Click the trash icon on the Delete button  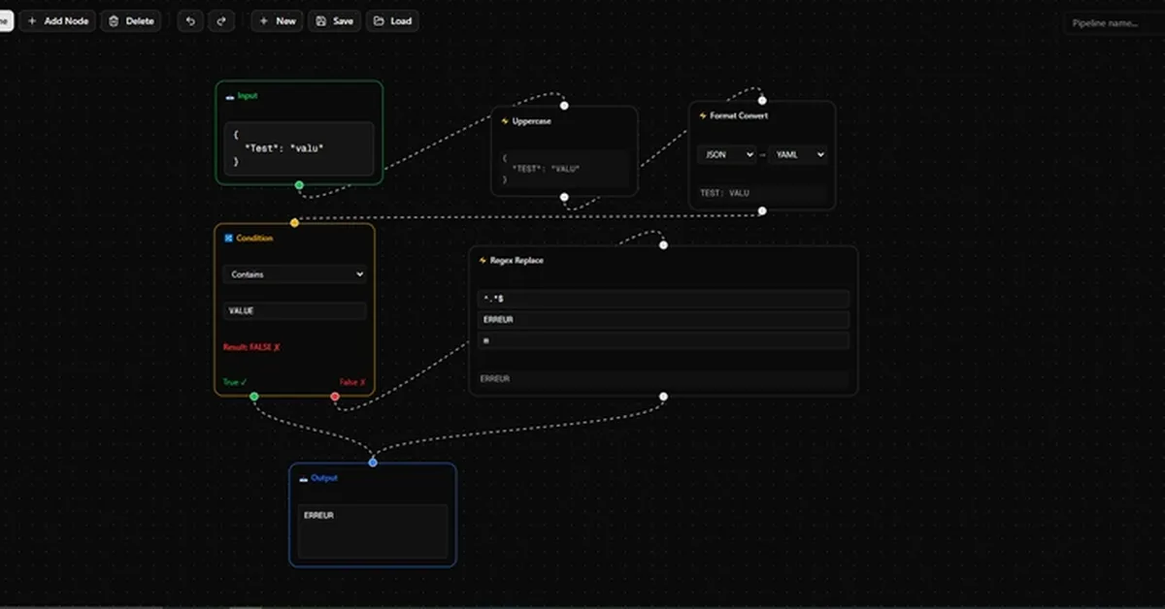[114, 20]
